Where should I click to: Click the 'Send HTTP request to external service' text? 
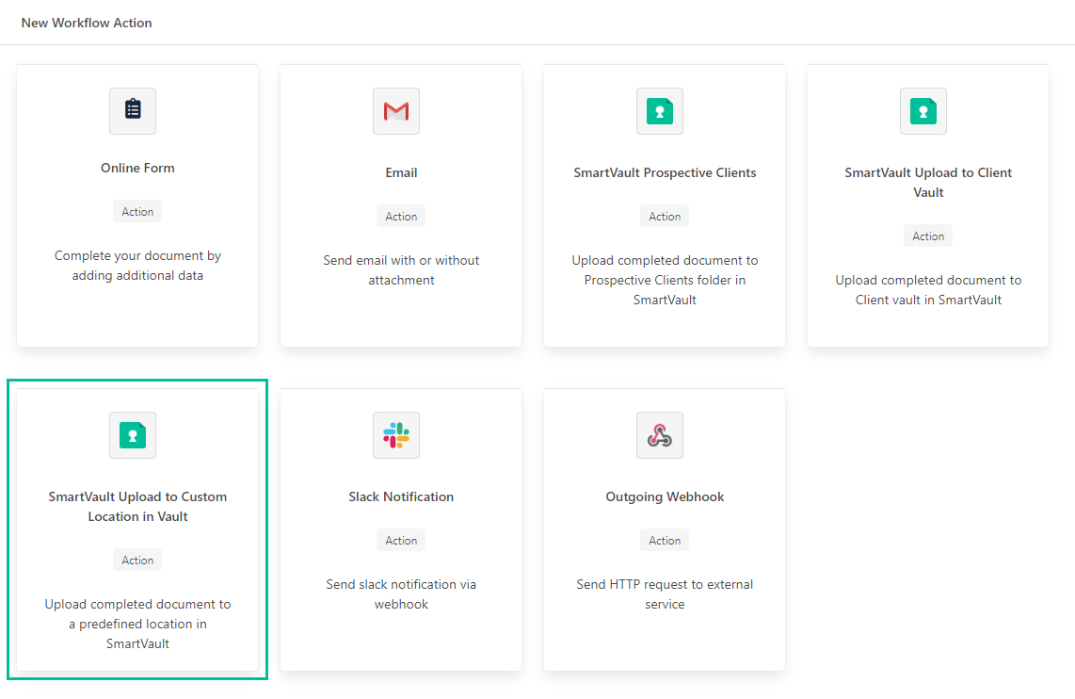pyautogui.click(x=665, y=594)
